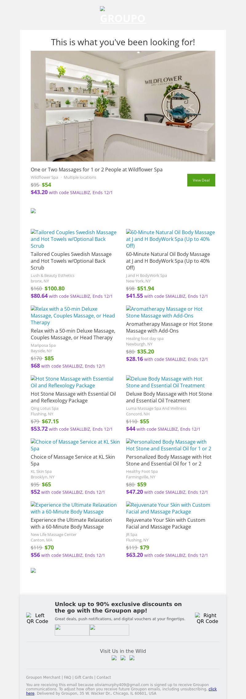The height and width of the screenshot is (699, 246).
Task: Open the Choice of Massage Service at KL Skin Spa image link
Action: (x=75, y=445)
